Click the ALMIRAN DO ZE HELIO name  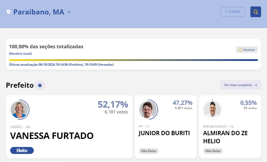(225, 137)
